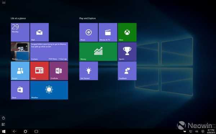216x134 pixels.
Task: Click the Windows Start button
Action: point(4,131)
